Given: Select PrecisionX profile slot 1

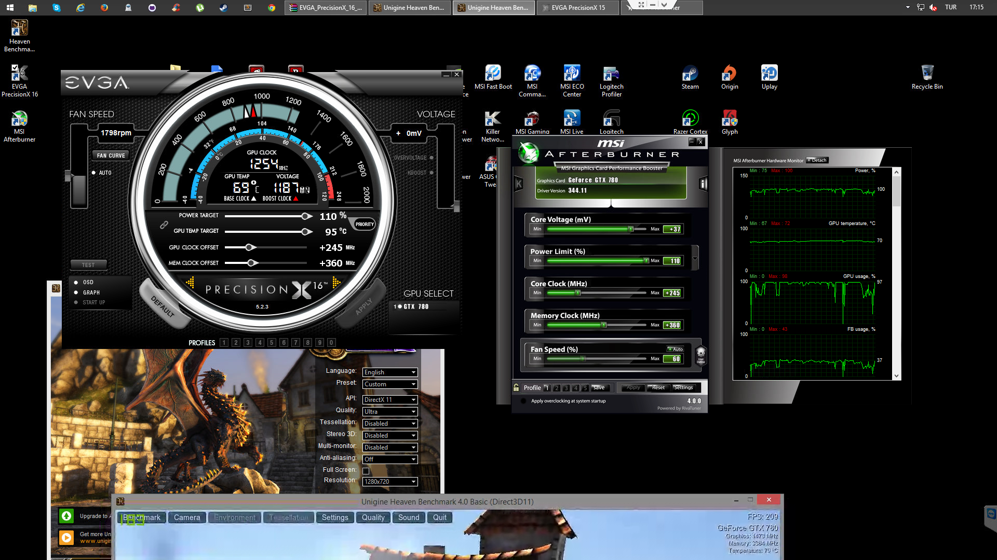Looking at the screenshot, I should [224, 343].
